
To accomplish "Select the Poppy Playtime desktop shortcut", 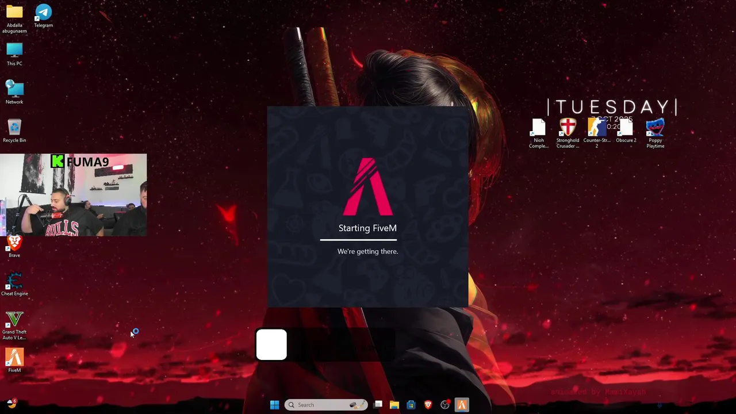I will coord(655,134).
